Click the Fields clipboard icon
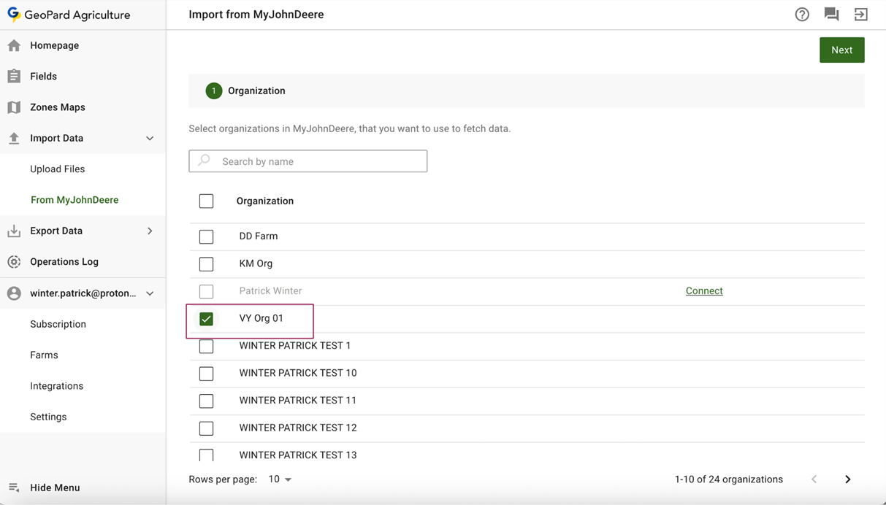The image size is (886, 505). point(14,77)
